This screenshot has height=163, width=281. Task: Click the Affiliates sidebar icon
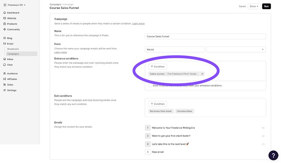4,79
